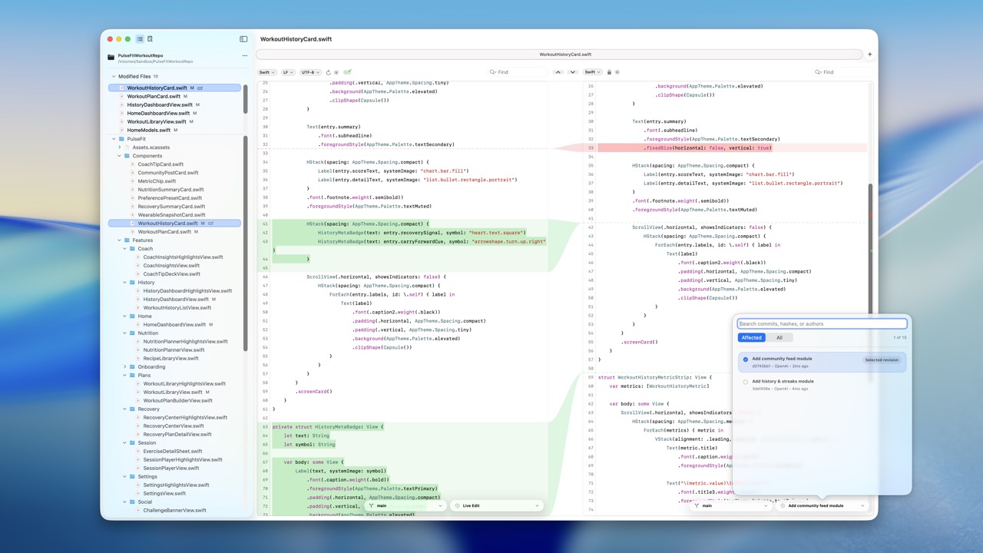Image resolution: width=983 pixels, height=553 pixels.
Task: Jump to next change arrow
Action: coord(572,72)
